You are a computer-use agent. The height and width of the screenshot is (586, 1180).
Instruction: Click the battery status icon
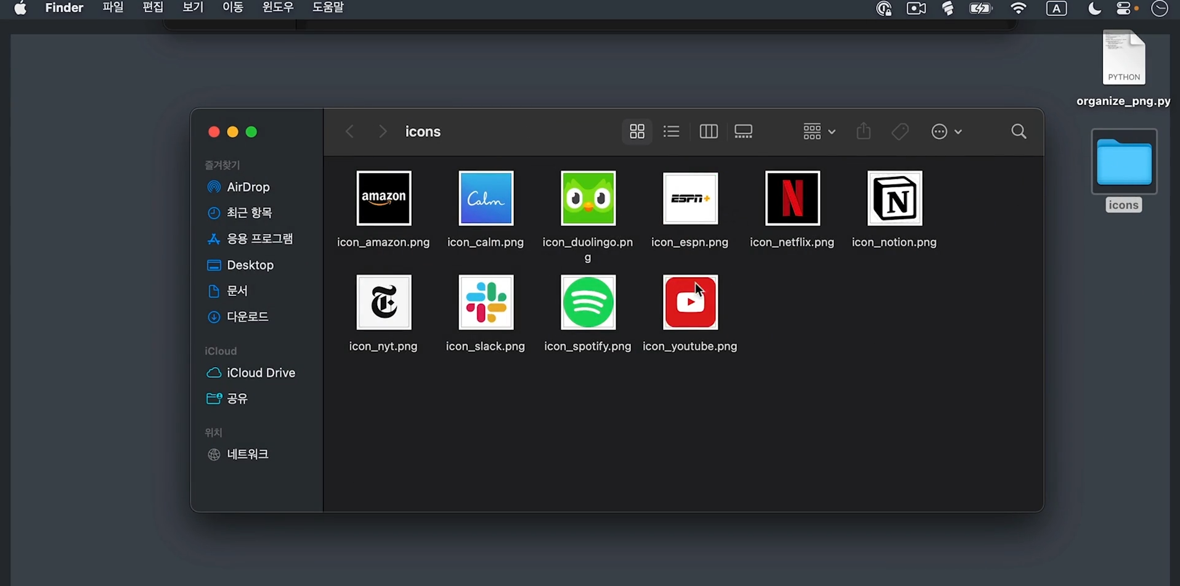click(980, 8)
